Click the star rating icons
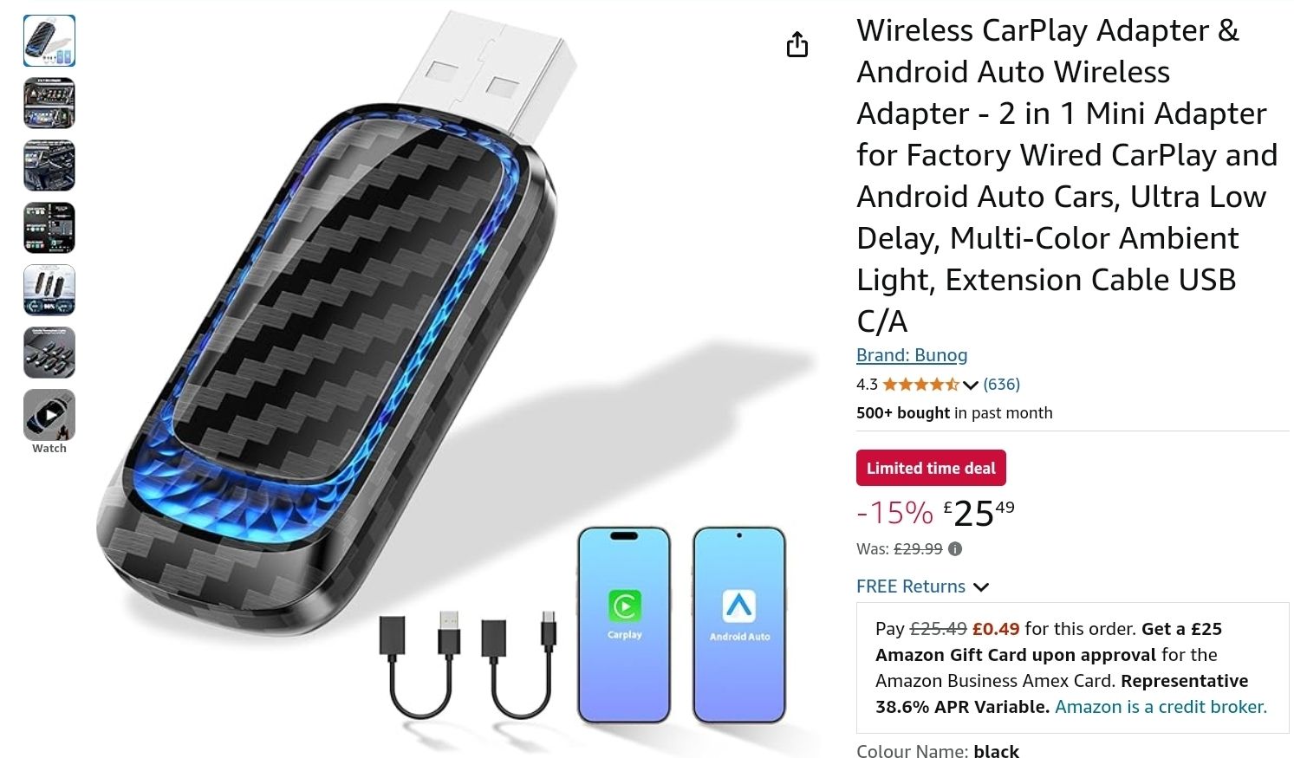The width and height of the screenshot is (1294, 758). 920,385
